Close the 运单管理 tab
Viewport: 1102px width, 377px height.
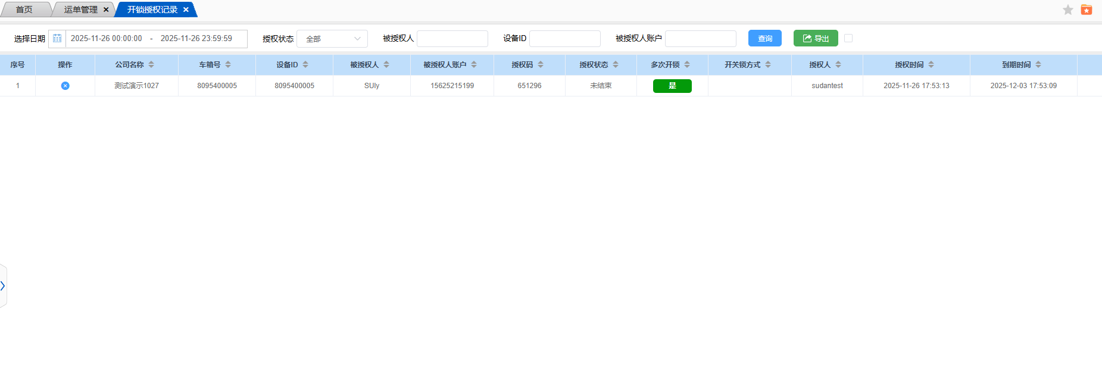[x=106, y=10]
